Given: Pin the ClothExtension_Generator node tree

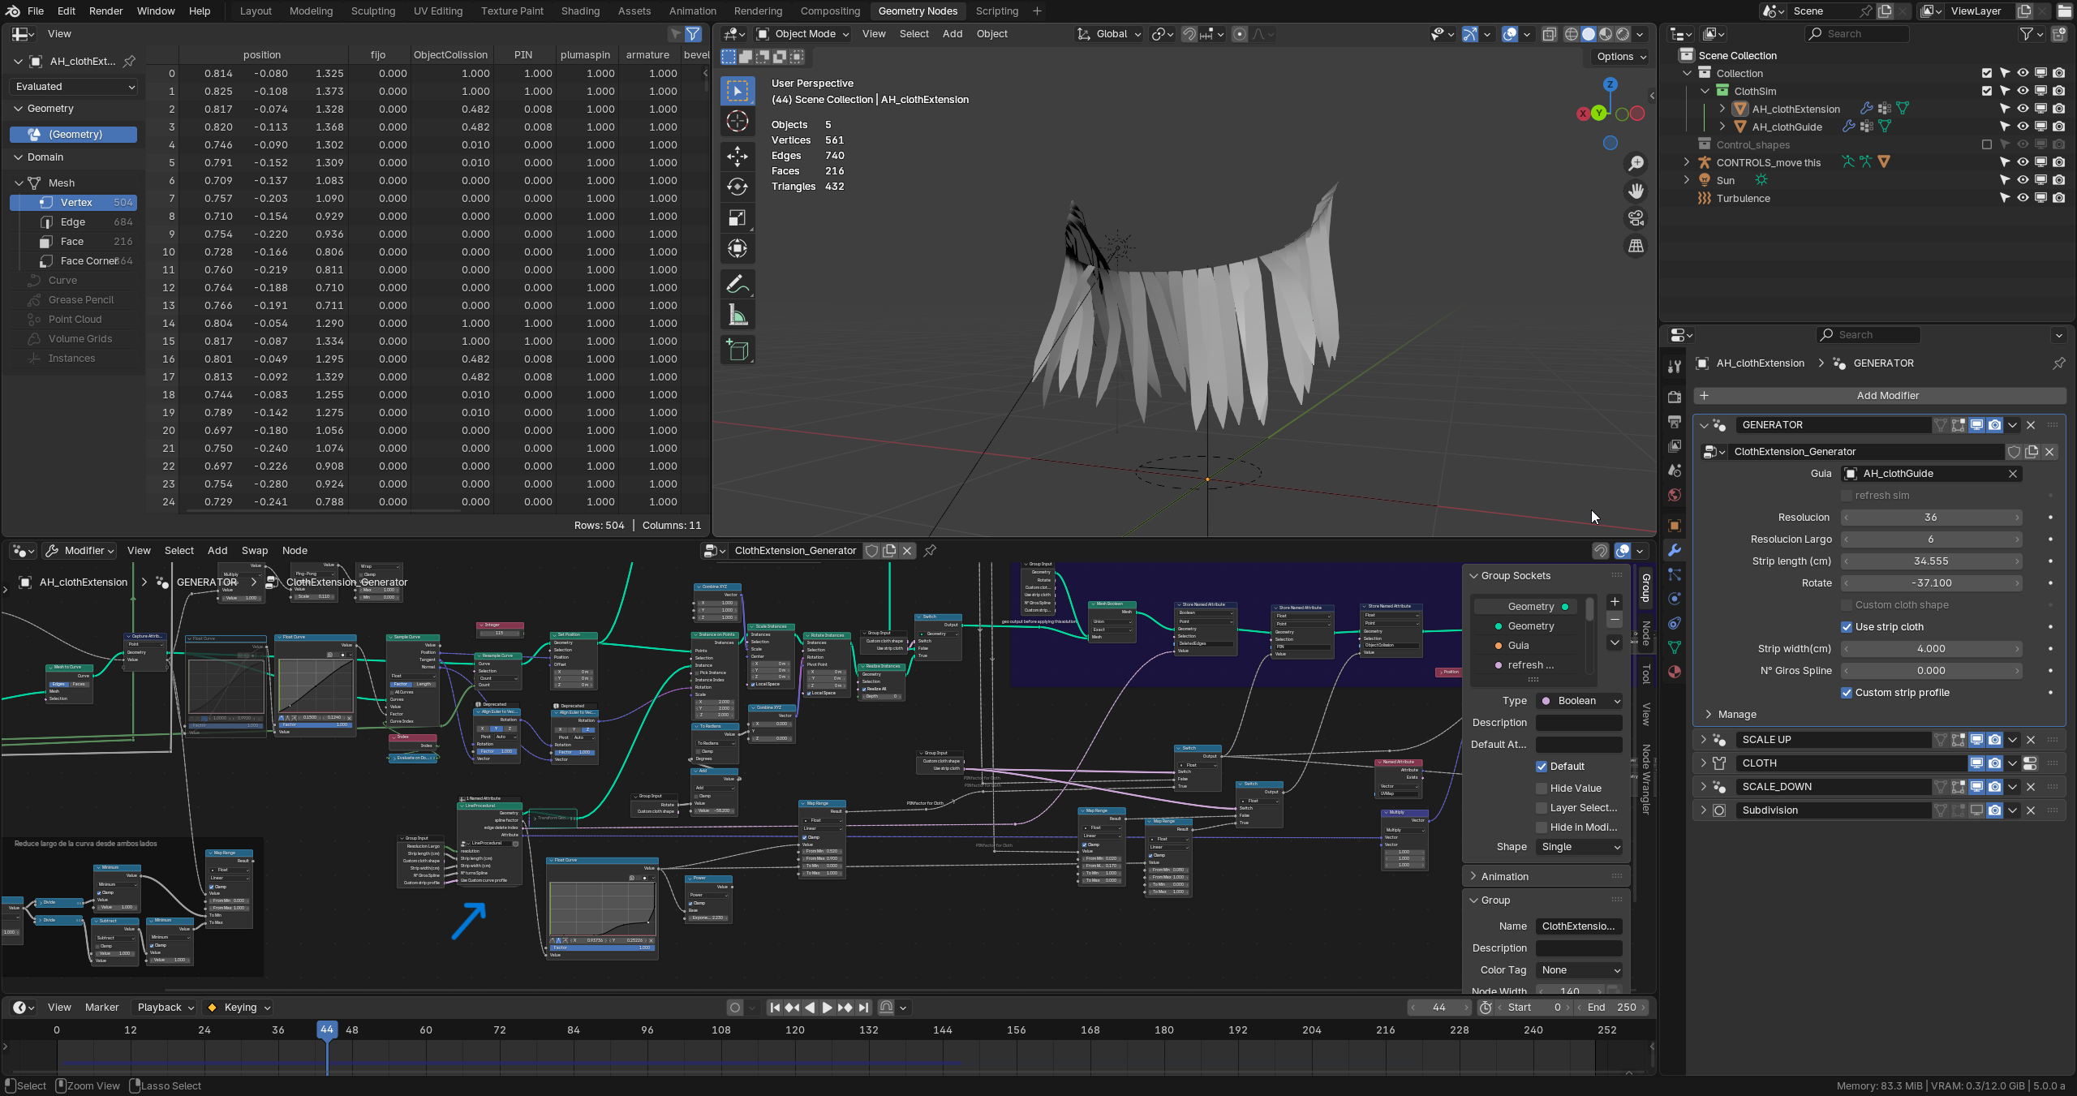Looking at the screenshot, I should [930, 551].
